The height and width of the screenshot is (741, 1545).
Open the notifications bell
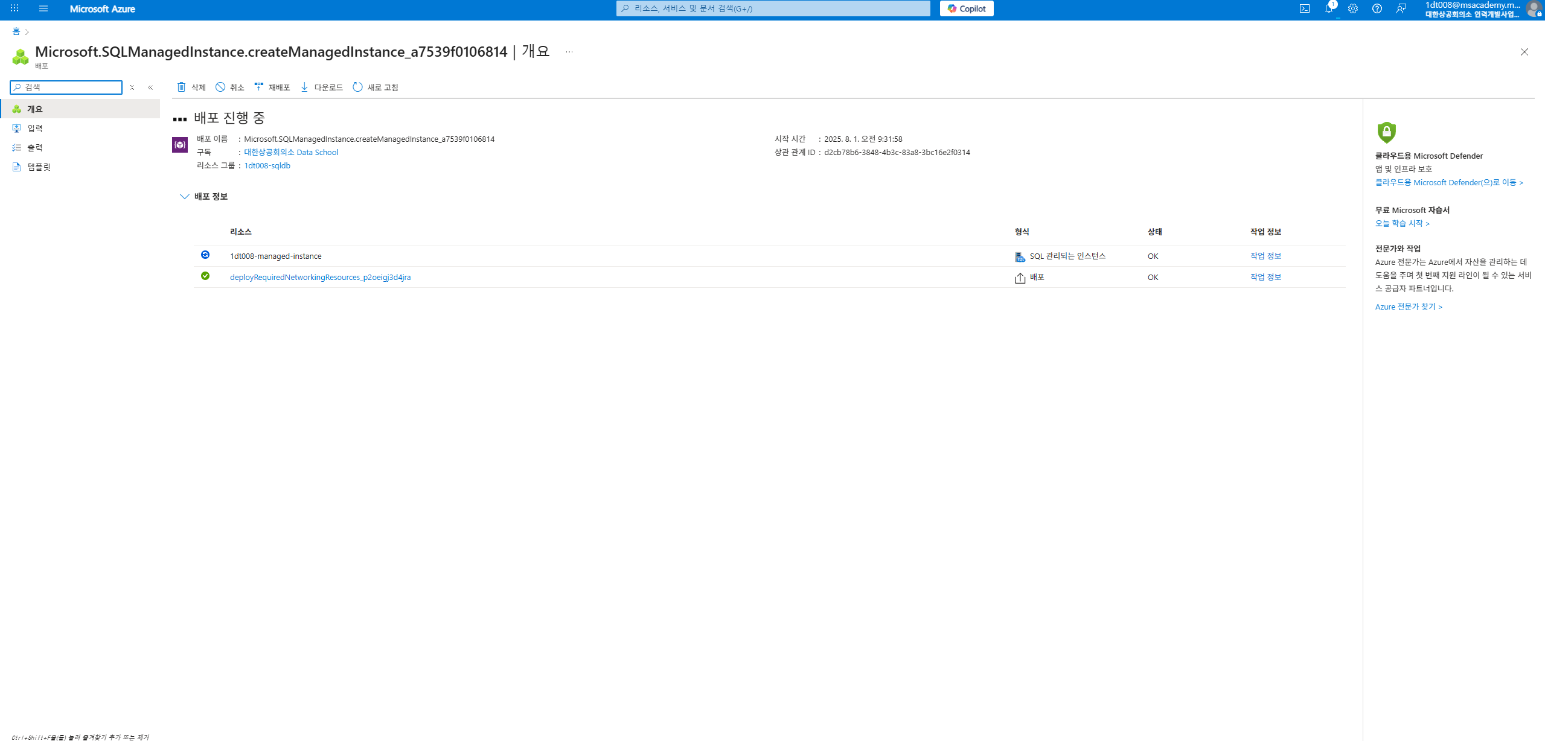(1328, 8)
